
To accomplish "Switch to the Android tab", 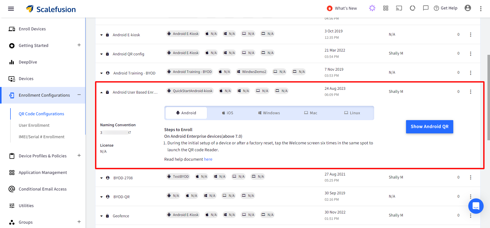I will click(x=186, y=113).
